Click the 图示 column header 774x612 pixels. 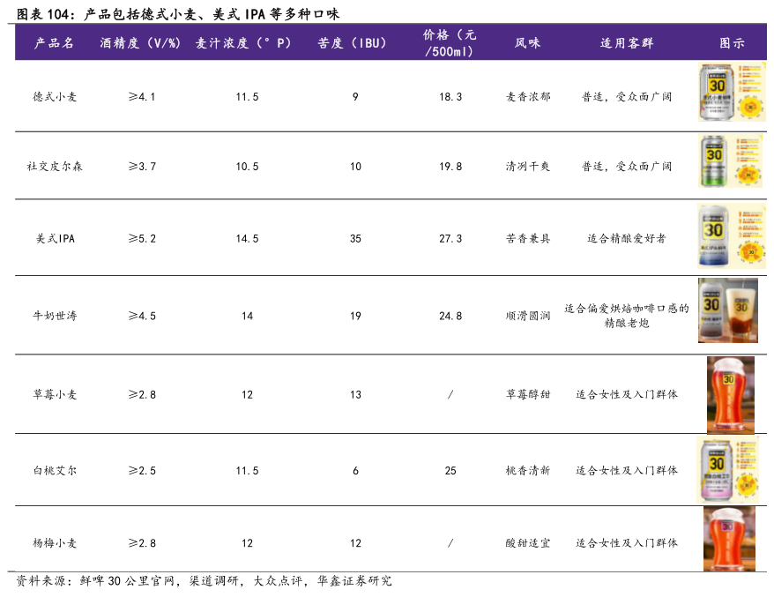click(731, 43)
